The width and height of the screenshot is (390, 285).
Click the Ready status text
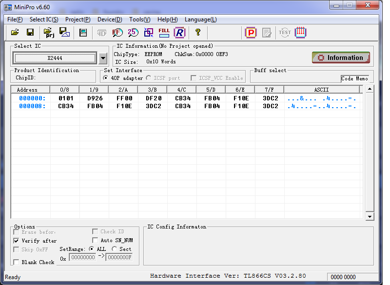pyautogui.click(x=13, y=277)
